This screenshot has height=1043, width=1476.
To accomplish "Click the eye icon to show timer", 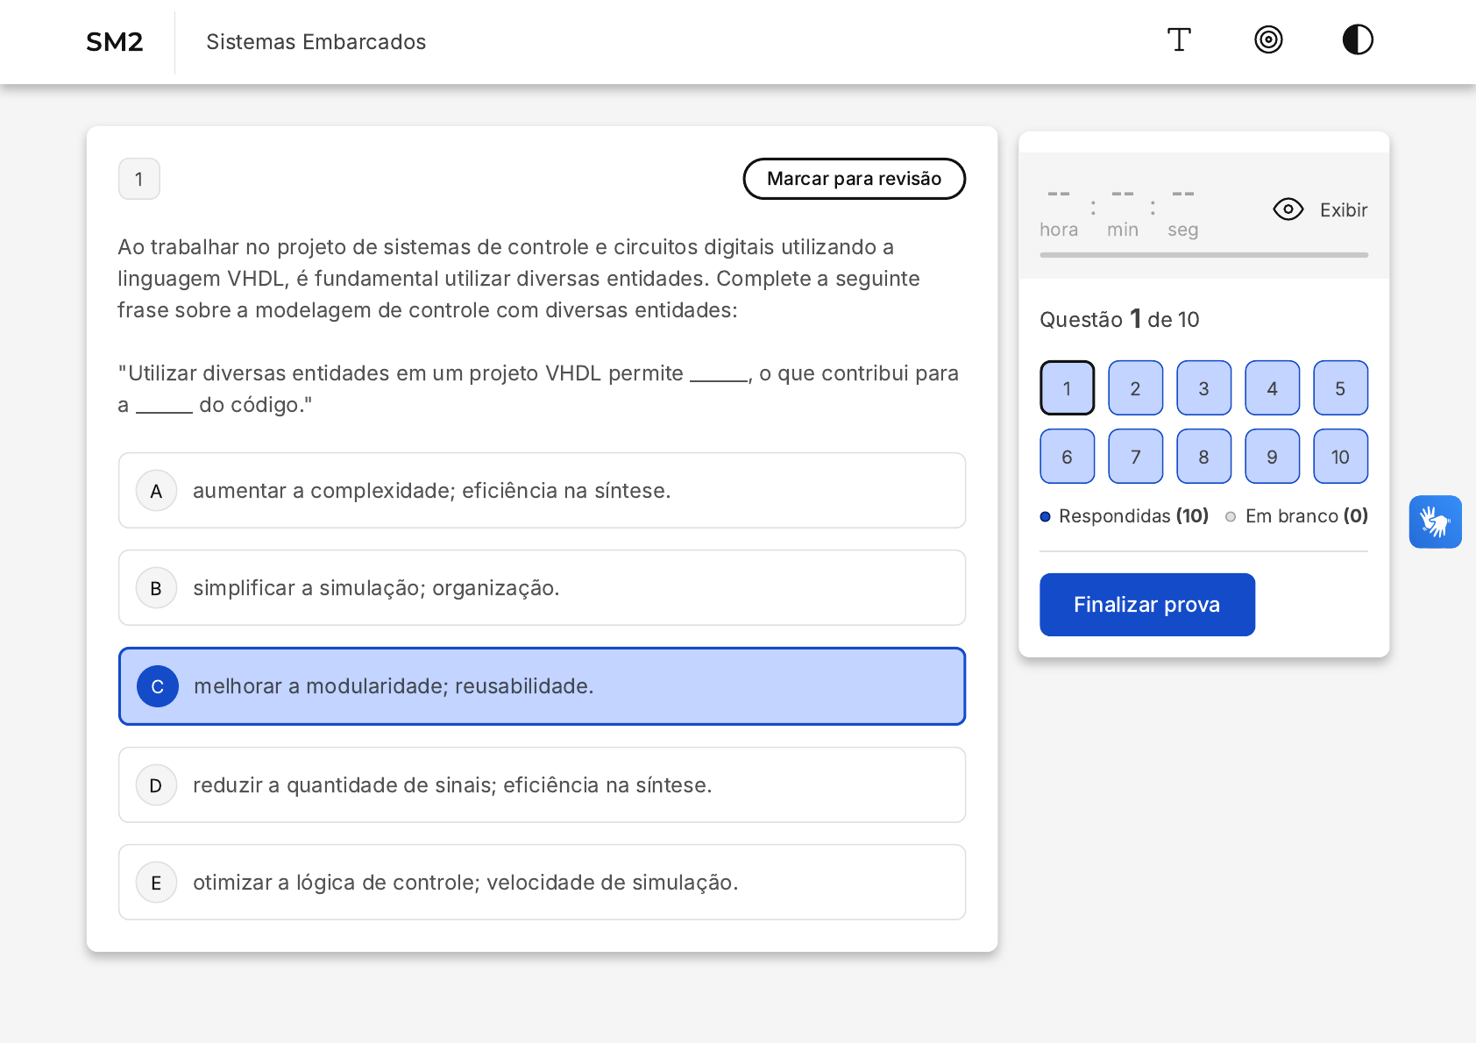I will point(1288,209).
